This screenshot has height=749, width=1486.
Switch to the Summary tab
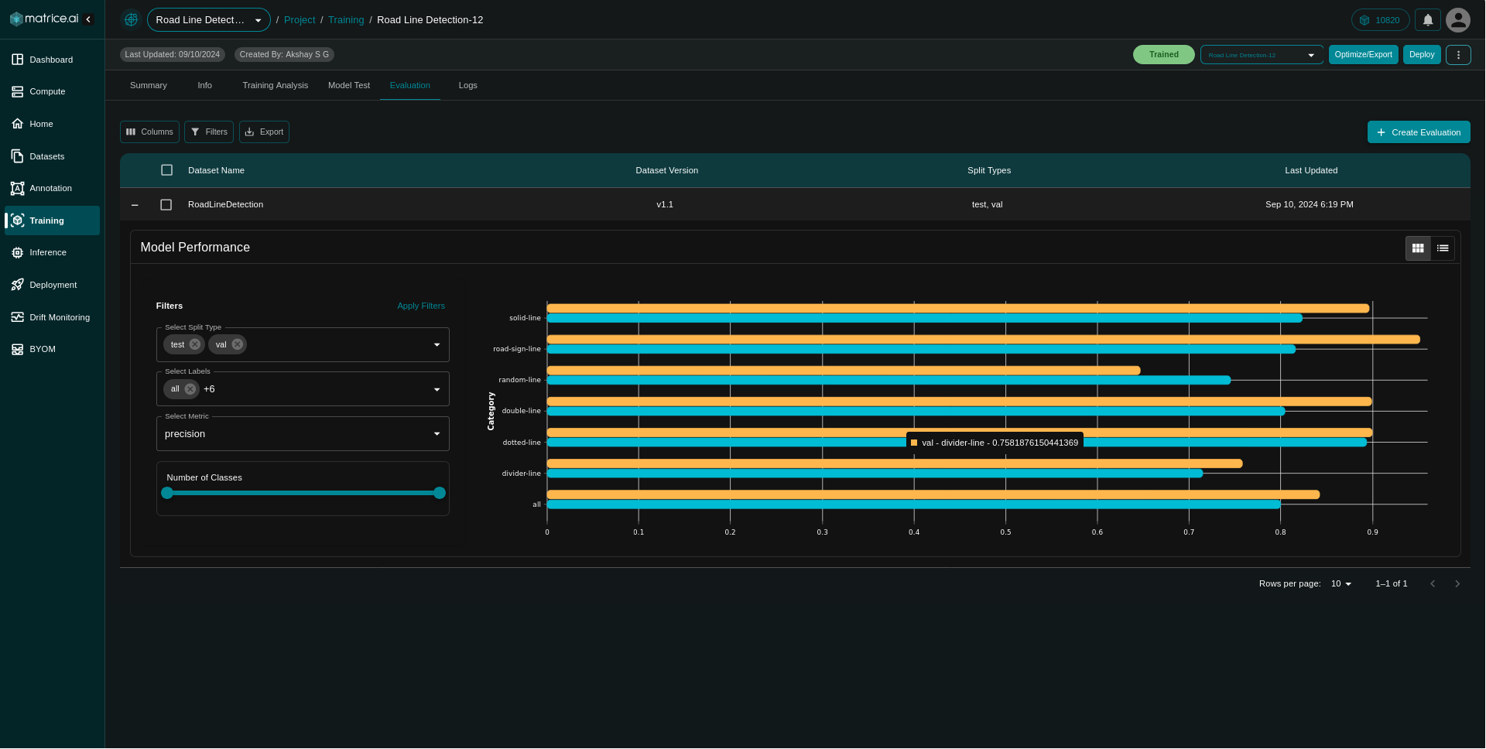(149, 85)
